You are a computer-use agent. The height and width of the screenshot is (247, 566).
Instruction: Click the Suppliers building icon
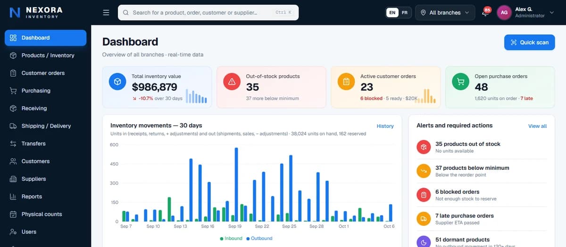coord(13,179)
